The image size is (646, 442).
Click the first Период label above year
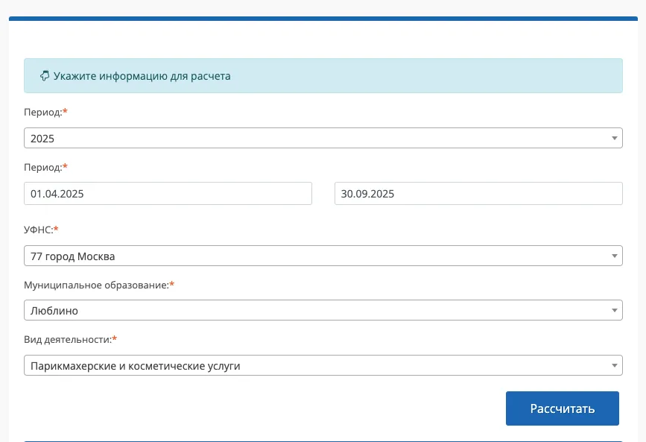pos(42,112)
